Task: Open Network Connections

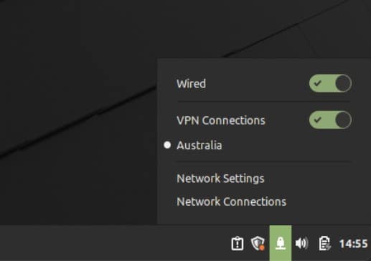Action: pos(231,201)
